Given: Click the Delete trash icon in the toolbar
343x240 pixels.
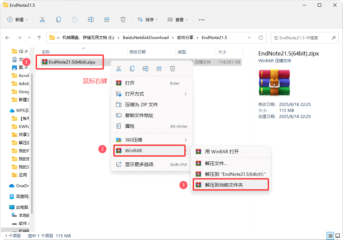Looking at the screenshot, I should pyautogui.click(x=123, y=19).
